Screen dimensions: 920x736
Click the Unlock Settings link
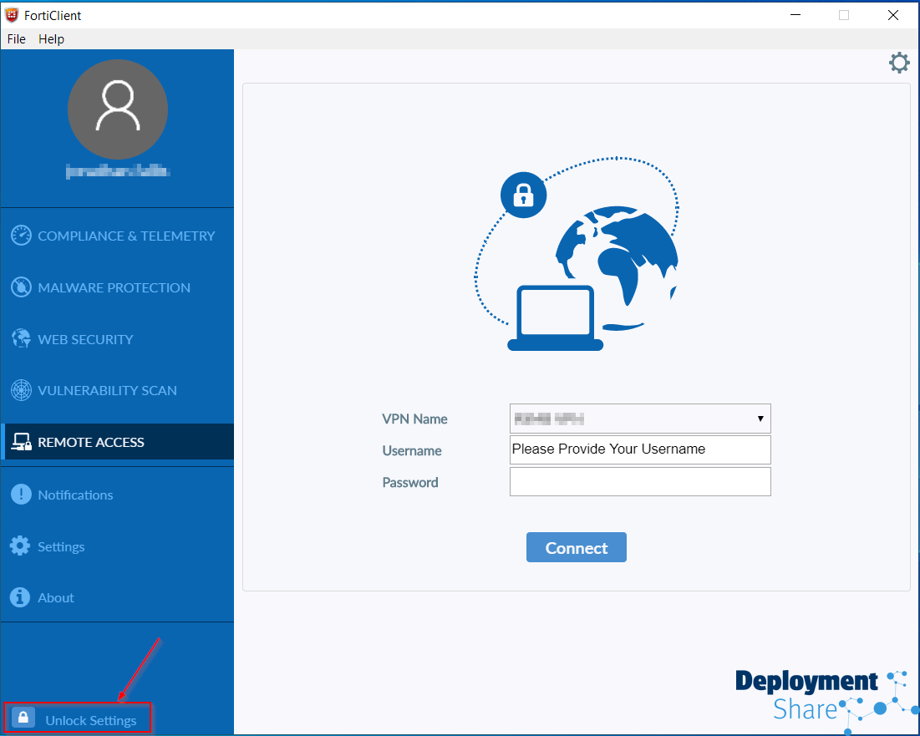pyautogui.click(x=91, y=720)
